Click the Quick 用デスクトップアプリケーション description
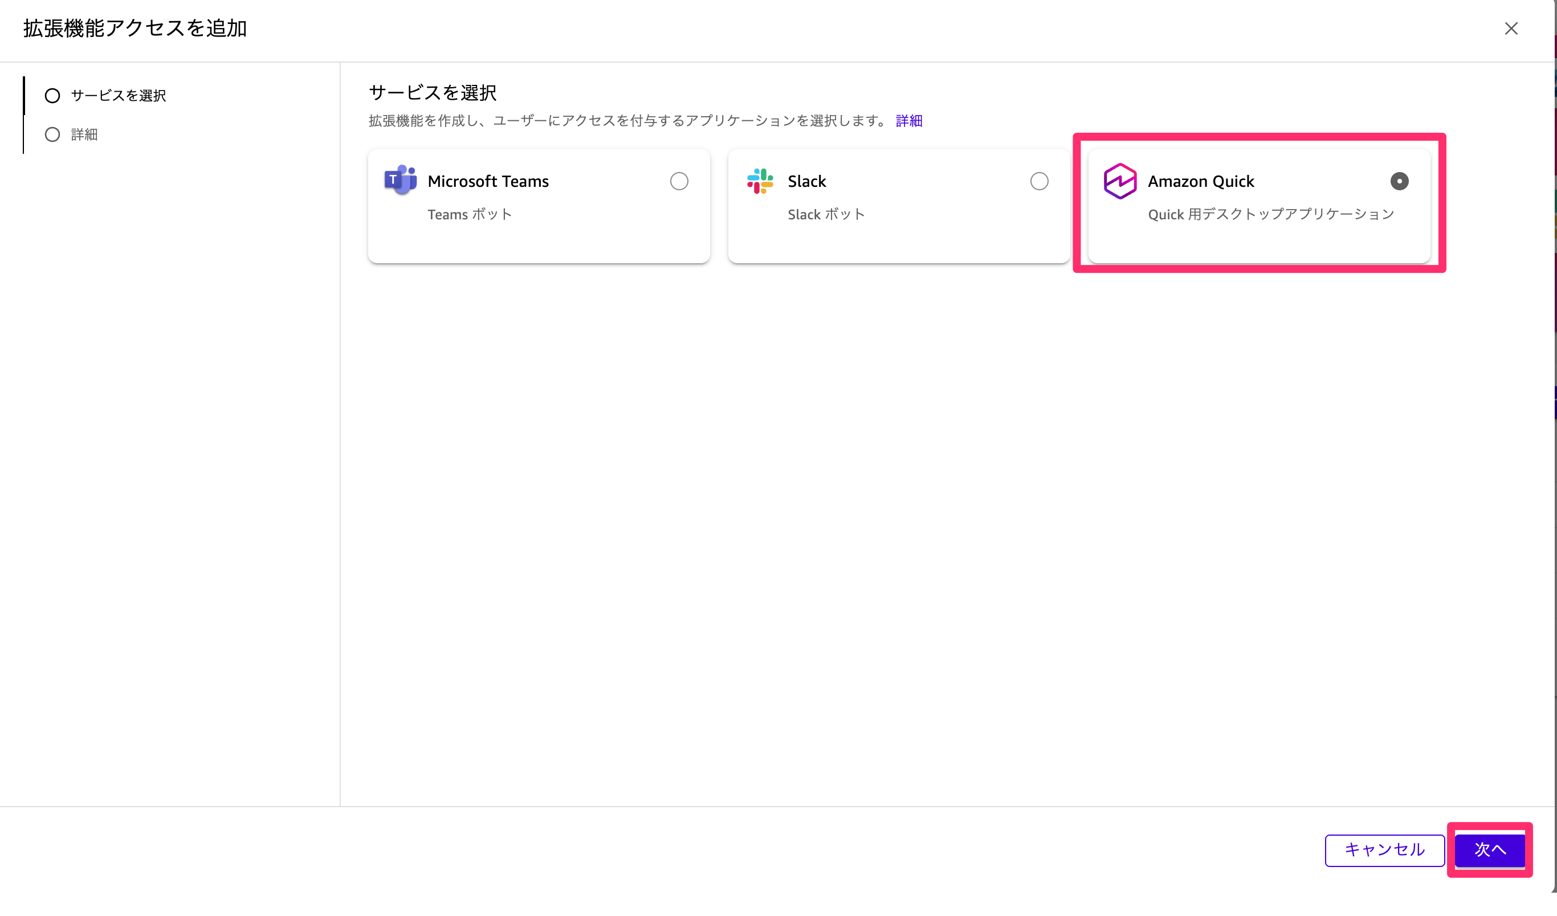1557x916 pixels. 1271,214
